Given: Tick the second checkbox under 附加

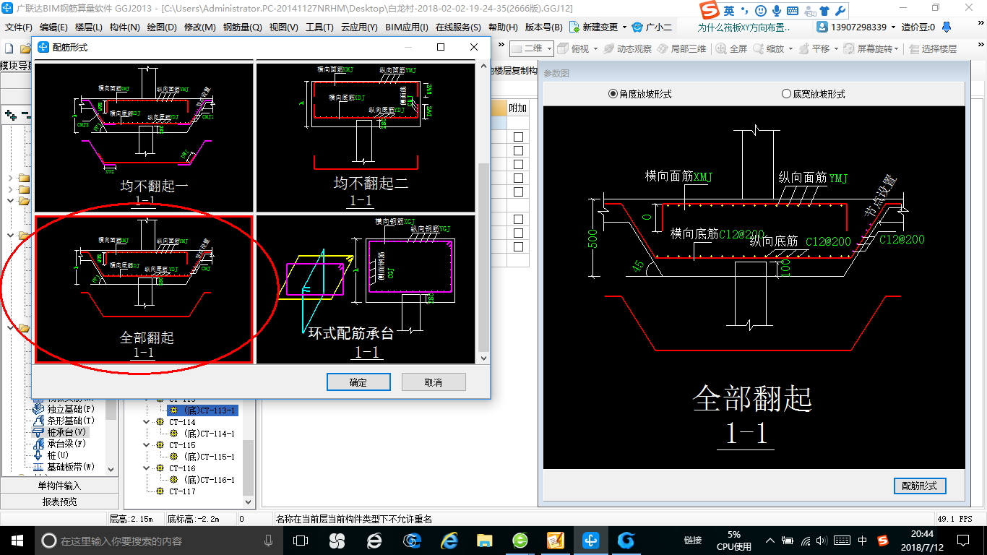Looking at the screenshot, I should (518, 151).
